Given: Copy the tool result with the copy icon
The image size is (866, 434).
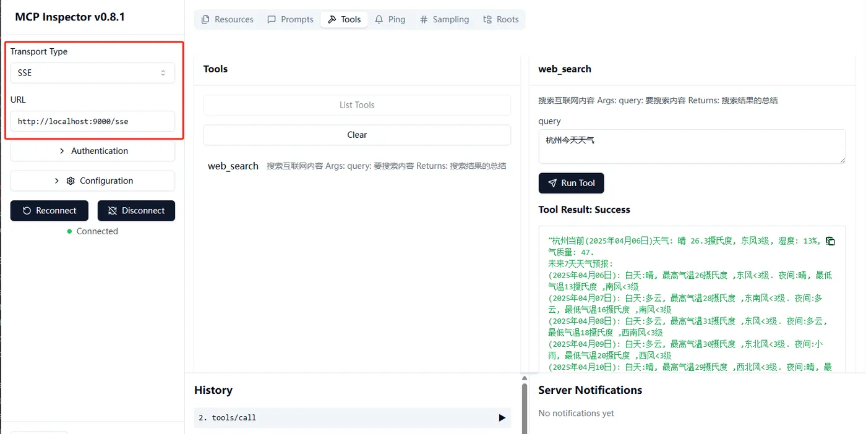Looking at the screenshot, I should pyautogui.click(x=831, y=241).
